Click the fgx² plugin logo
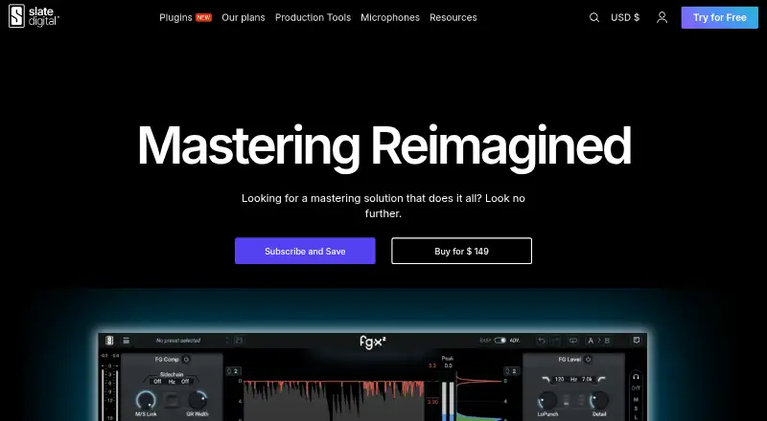The height and width of the screenshot is (421, 767). coord(373,343)
